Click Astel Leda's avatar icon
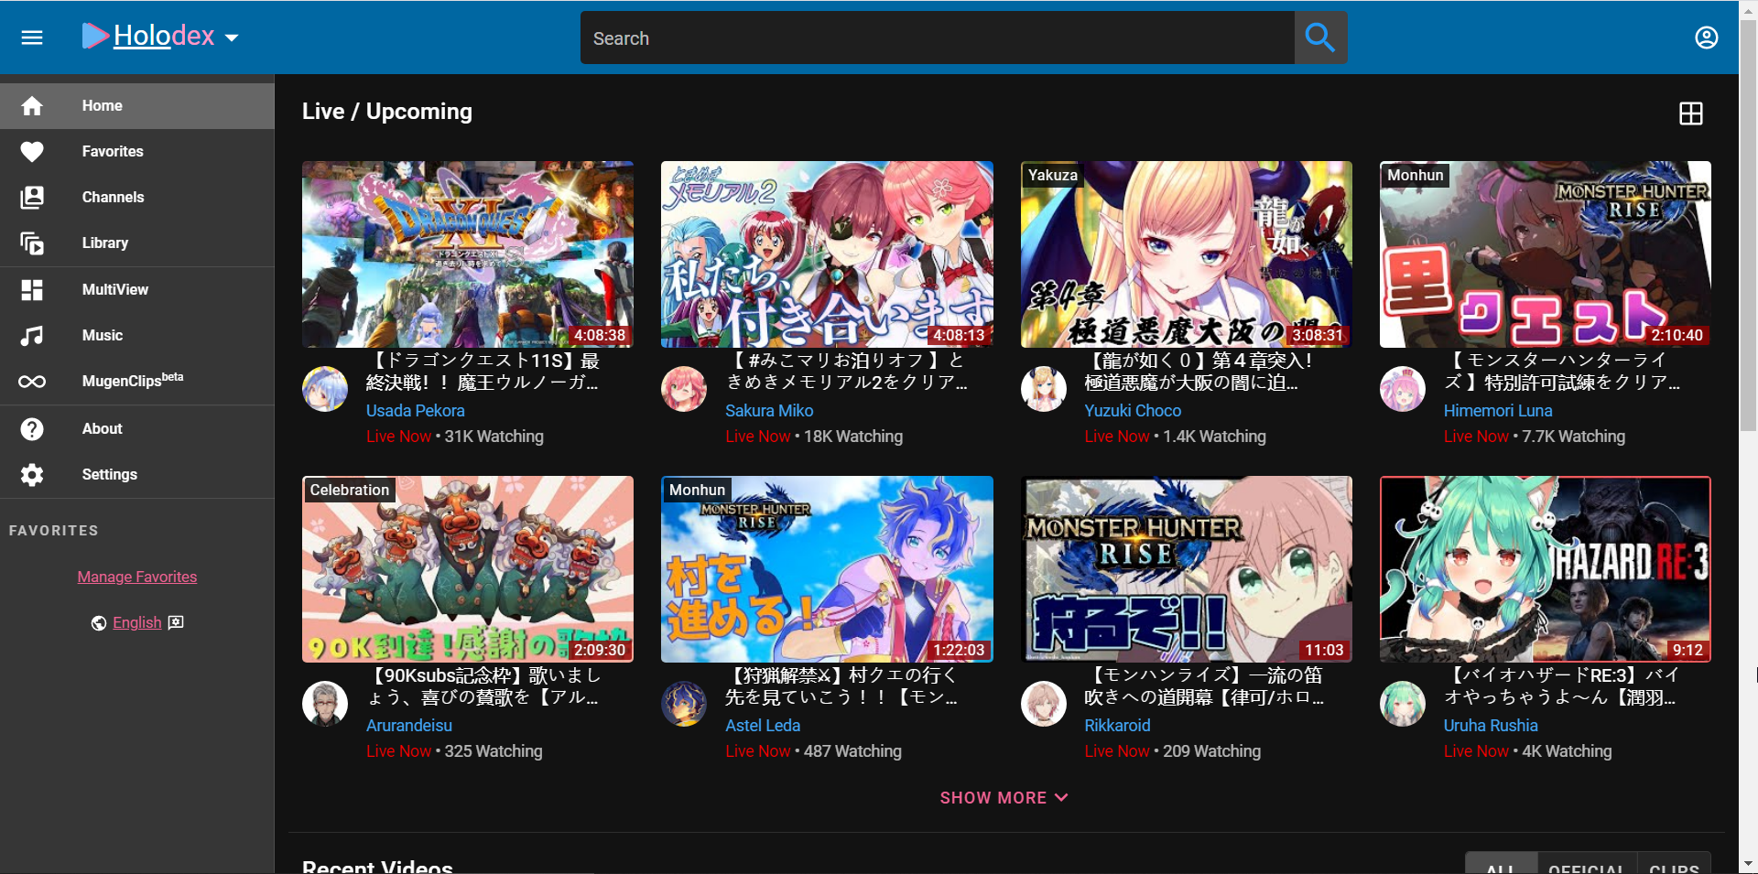The image size is (1758, 874). tap(684, 704)
